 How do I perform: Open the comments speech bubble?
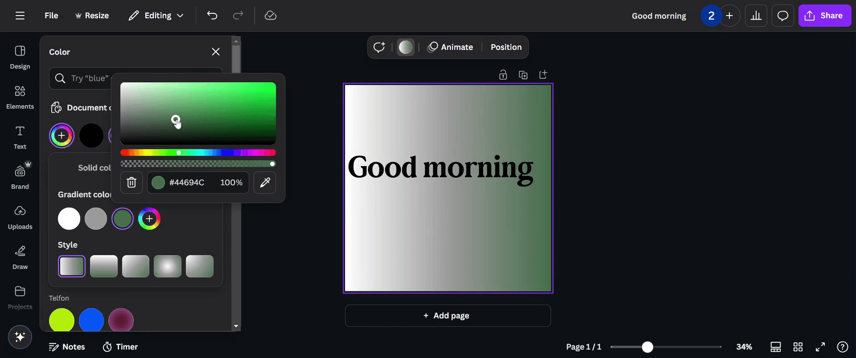[x=783, y=16]
